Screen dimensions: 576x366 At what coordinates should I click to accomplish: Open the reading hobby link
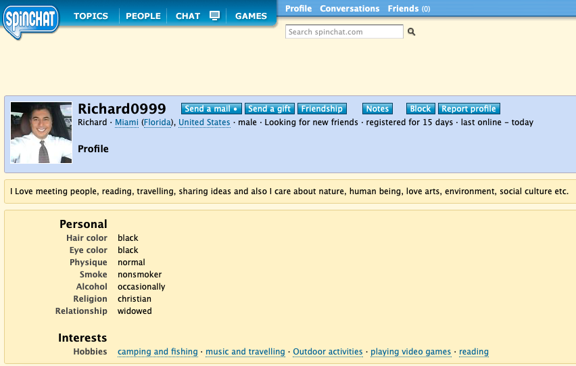pos(474,352)
